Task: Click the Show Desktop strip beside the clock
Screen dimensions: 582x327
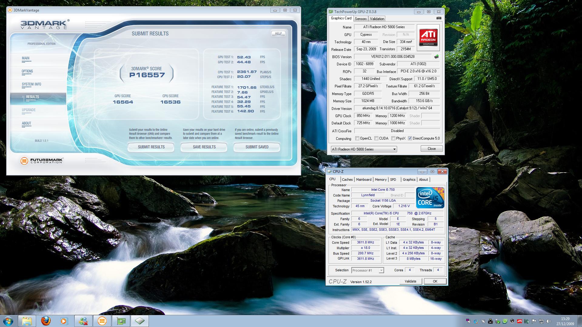Action: [580, 321]
